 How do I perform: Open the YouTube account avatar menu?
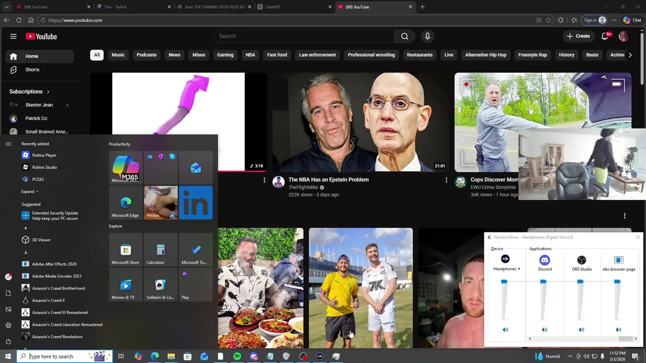coord(623,36)
